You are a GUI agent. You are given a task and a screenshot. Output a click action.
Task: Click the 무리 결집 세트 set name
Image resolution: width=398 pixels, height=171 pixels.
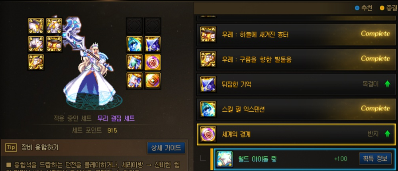116,118
